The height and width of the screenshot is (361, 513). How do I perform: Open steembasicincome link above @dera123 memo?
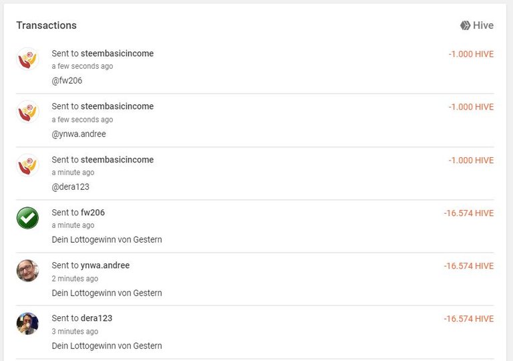[x=117, y=160]
